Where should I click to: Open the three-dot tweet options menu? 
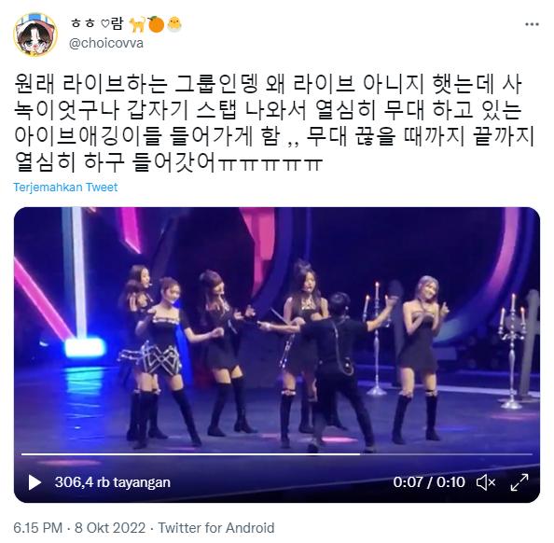[x=532, y=24]
